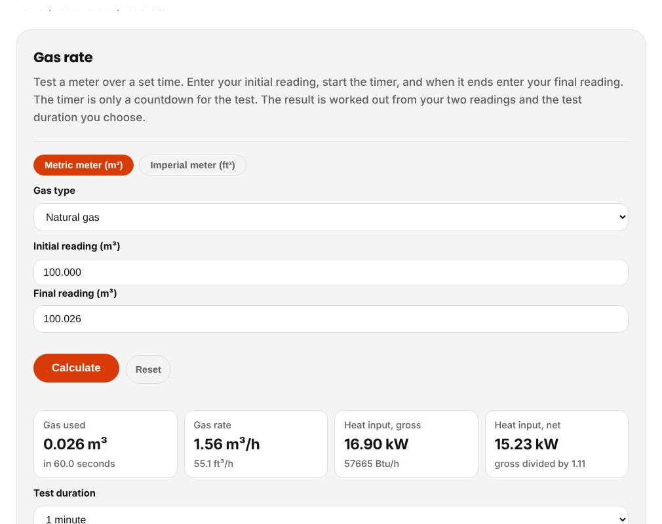This screenshot has height=524, width=662.
Task: Open the Test duration dropdown
Action: (331, 515)
